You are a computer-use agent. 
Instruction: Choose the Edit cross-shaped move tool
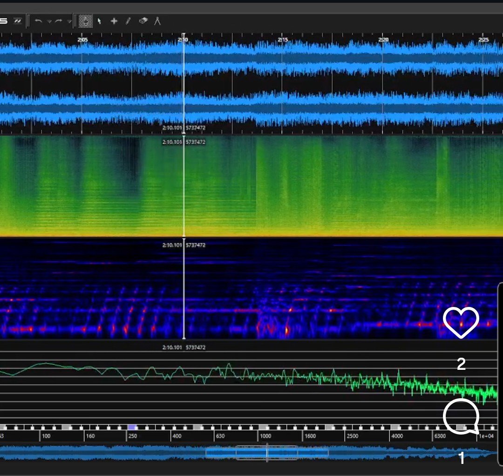point(114,21)
